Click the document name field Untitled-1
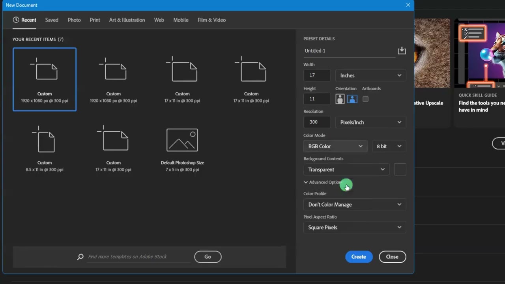 tap(349, 51)
